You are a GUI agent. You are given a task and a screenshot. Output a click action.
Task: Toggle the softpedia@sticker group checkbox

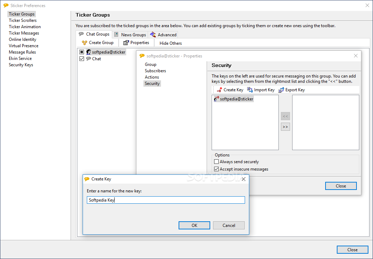pos(82,52)
